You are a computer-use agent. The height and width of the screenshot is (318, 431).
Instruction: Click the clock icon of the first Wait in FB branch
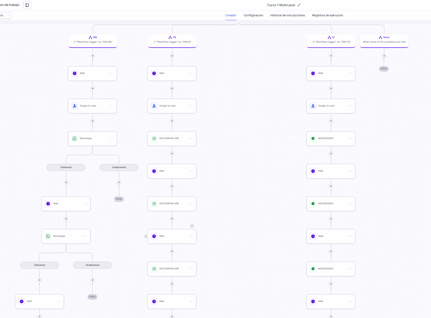tap(154, 73)
